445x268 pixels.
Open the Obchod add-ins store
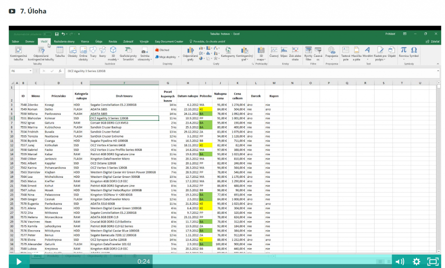coord(163,50)
